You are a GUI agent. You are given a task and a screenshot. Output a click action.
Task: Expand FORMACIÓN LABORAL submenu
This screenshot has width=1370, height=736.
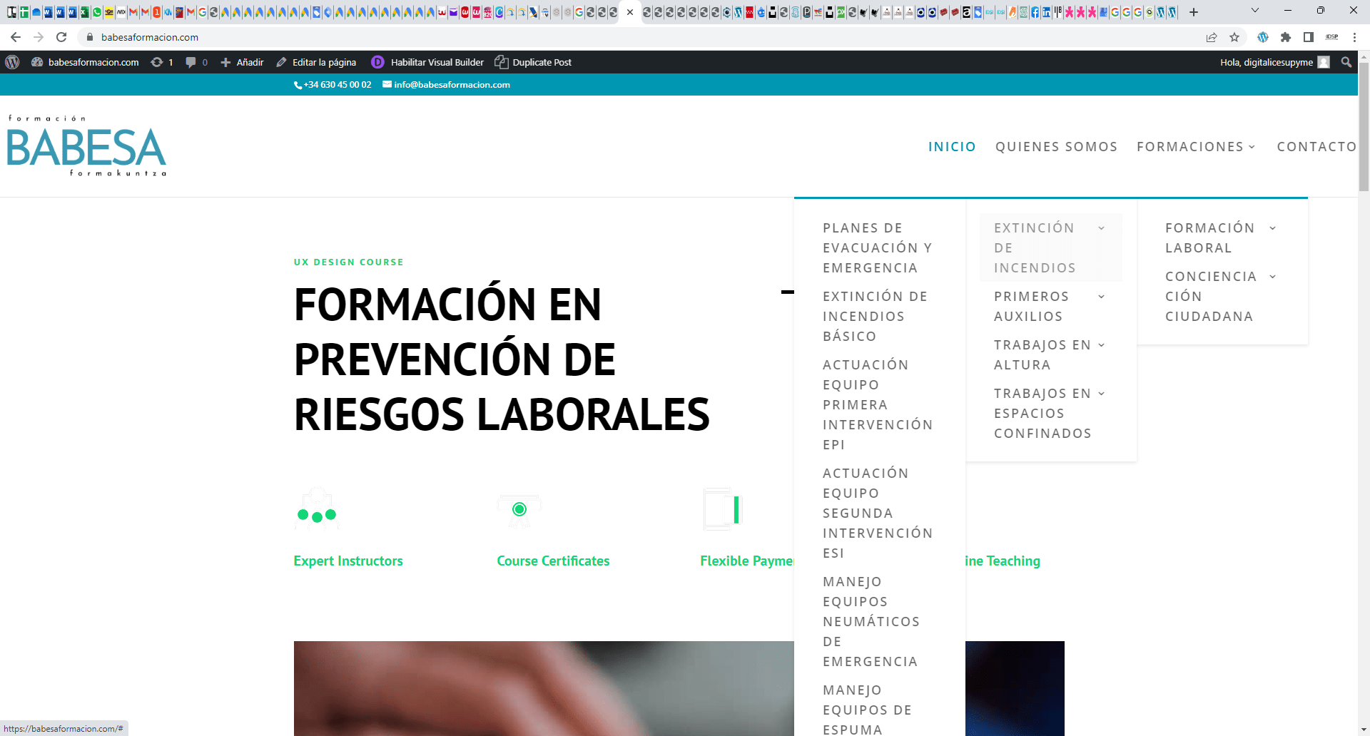[1222, 237]
